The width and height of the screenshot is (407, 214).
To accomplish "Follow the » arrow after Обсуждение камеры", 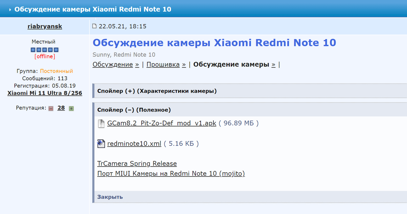I will point(273,65).
